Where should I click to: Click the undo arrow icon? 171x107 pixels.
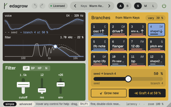[35, 6]
